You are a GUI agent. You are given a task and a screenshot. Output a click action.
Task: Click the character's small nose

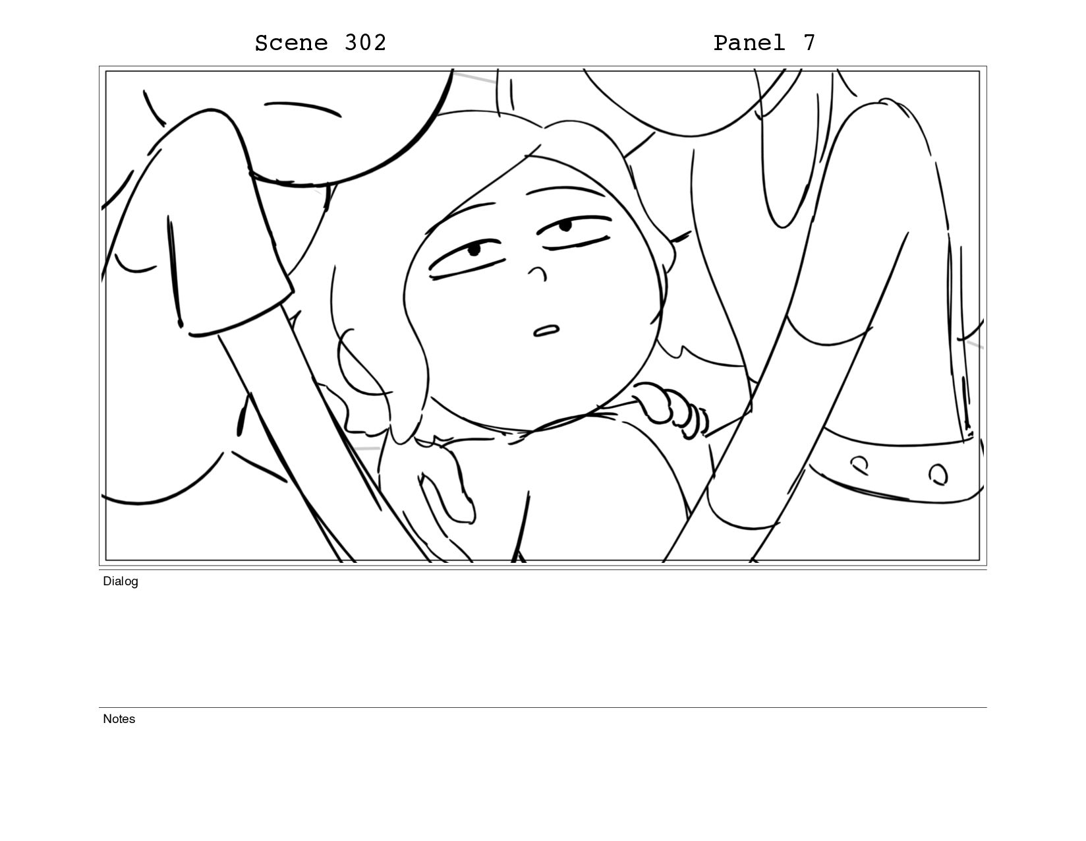[x=537, y=272]
